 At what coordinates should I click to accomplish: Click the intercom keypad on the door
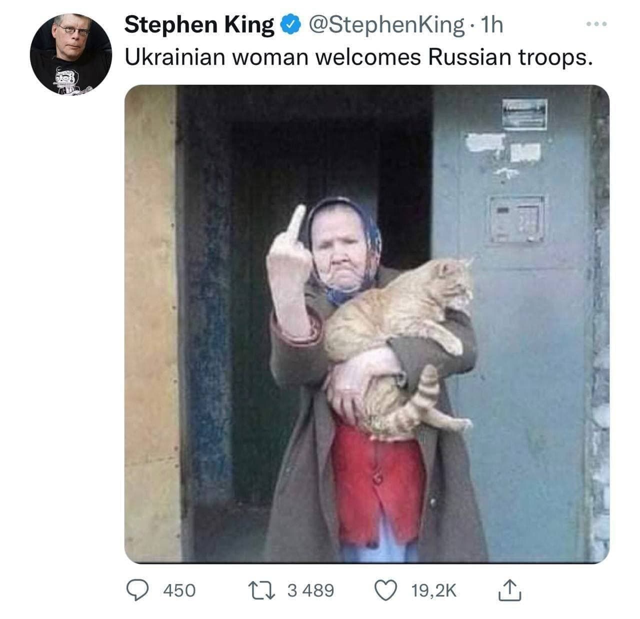pos(516,220)
